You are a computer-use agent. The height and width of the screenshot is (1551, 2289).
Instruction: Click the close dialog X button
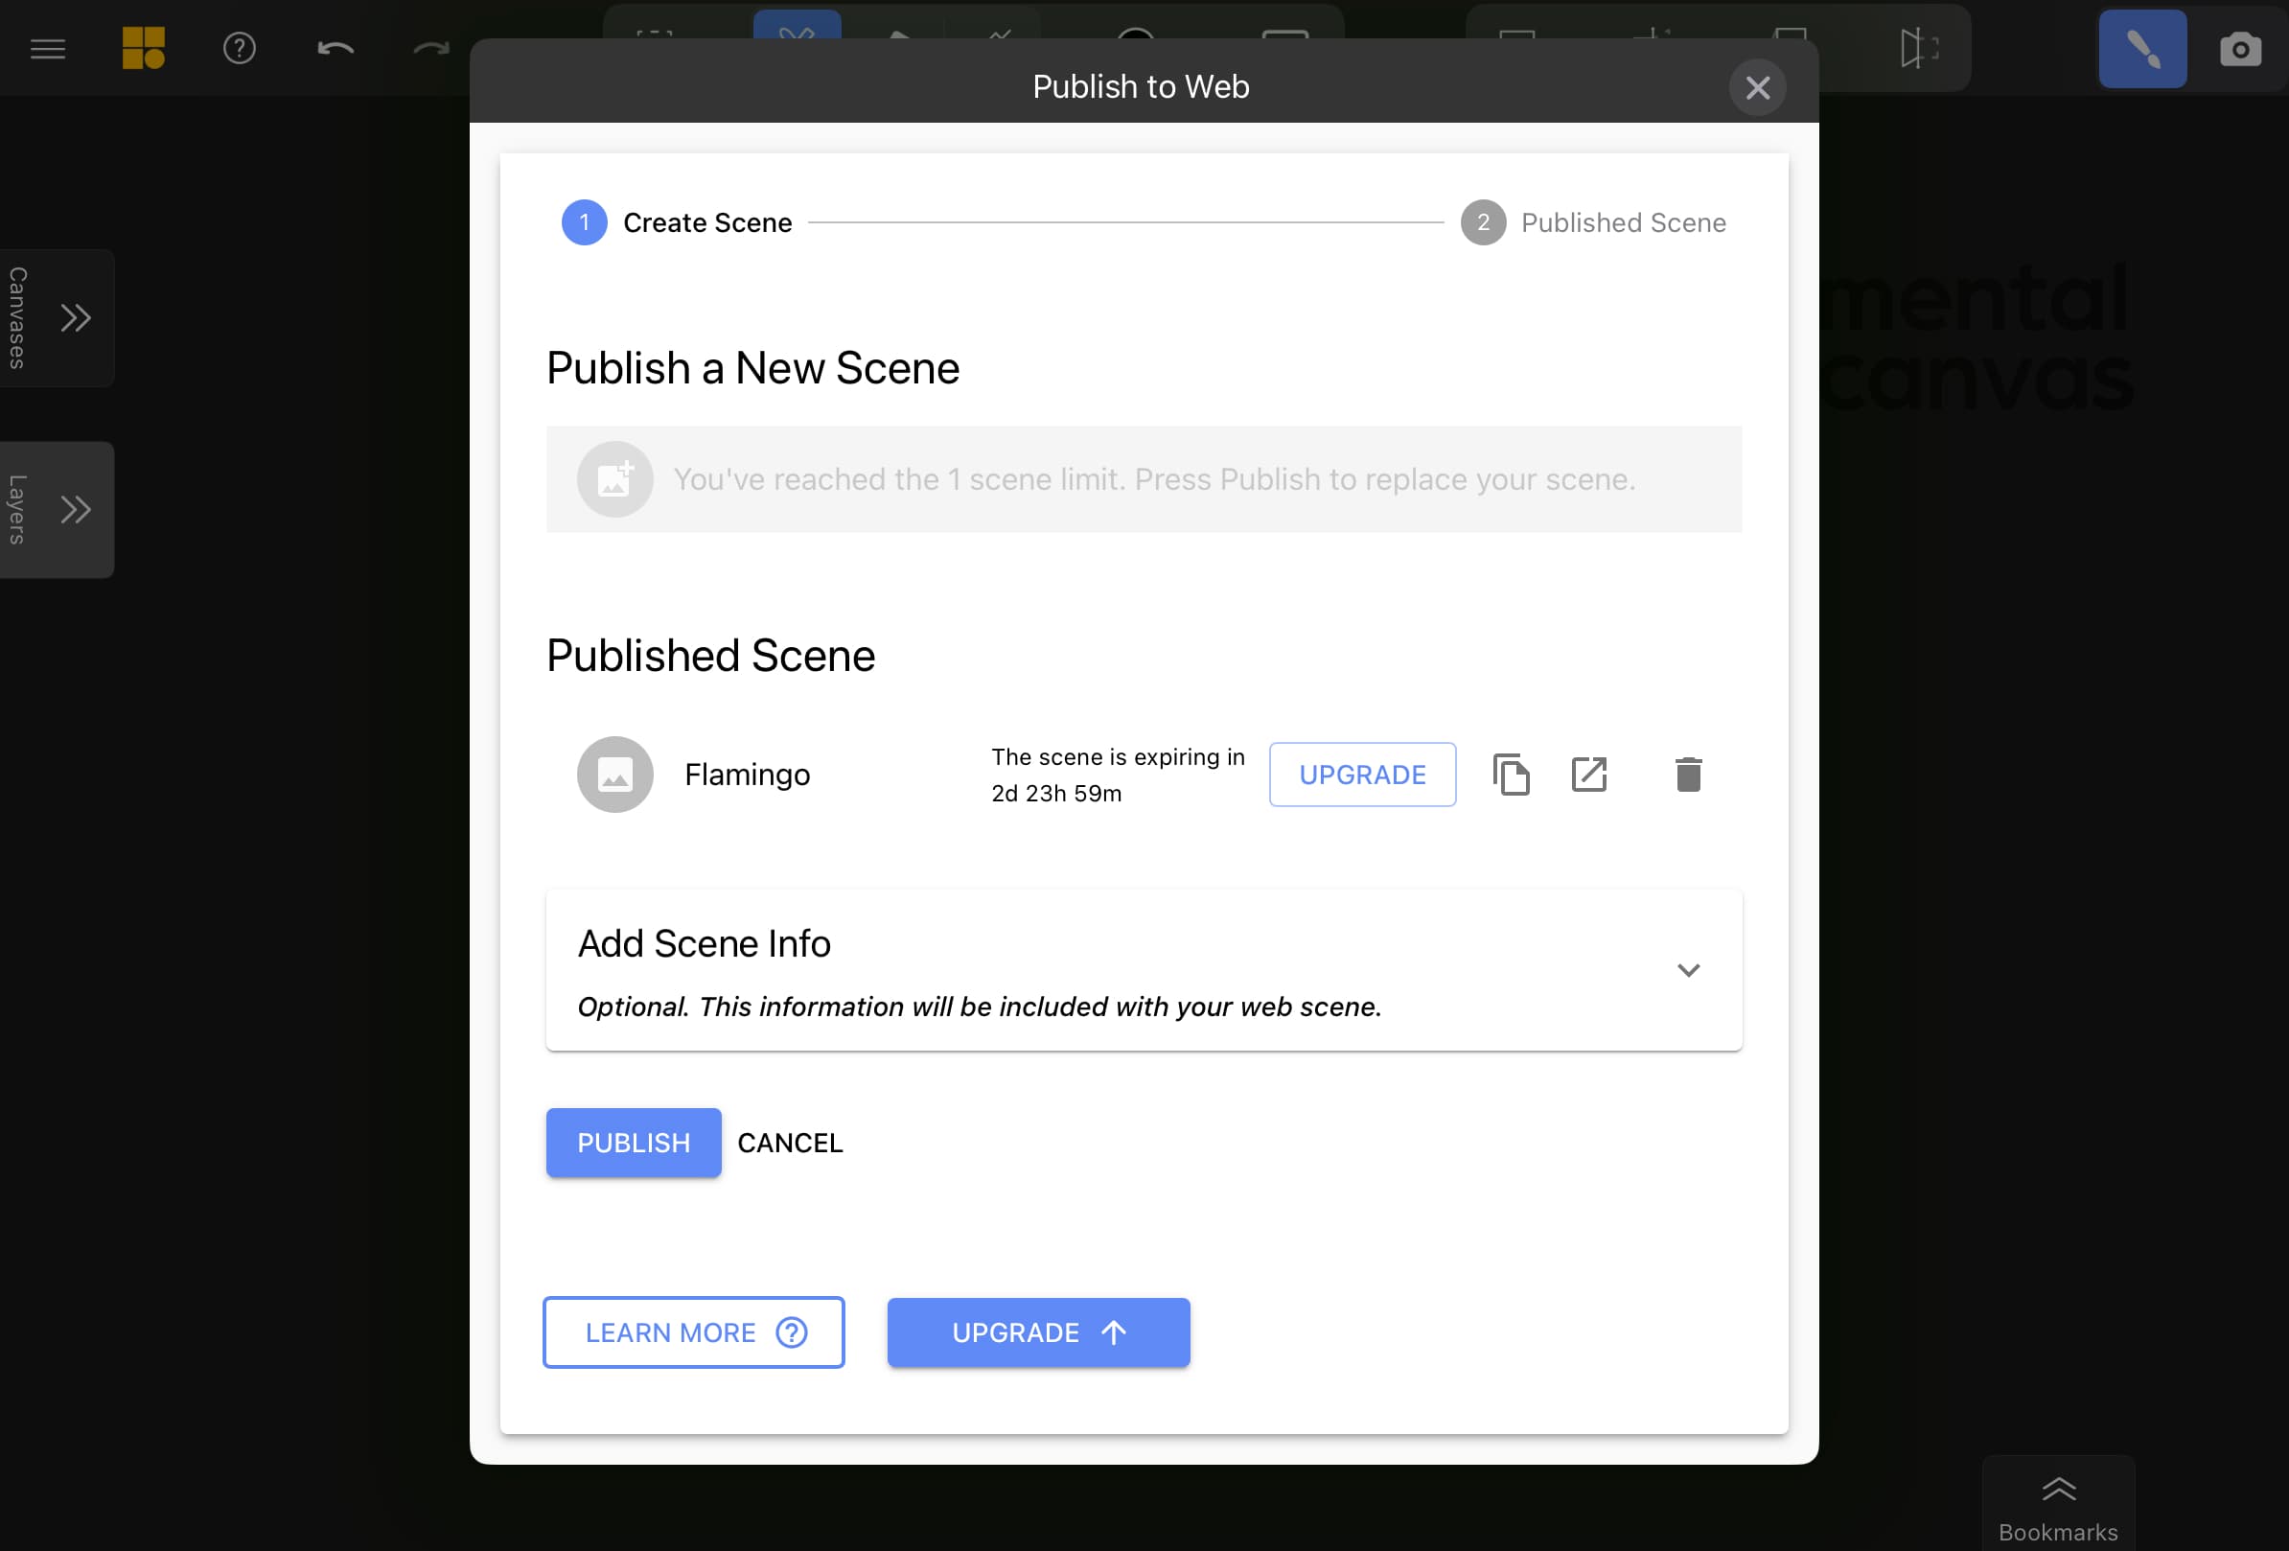click(1758, 88)
